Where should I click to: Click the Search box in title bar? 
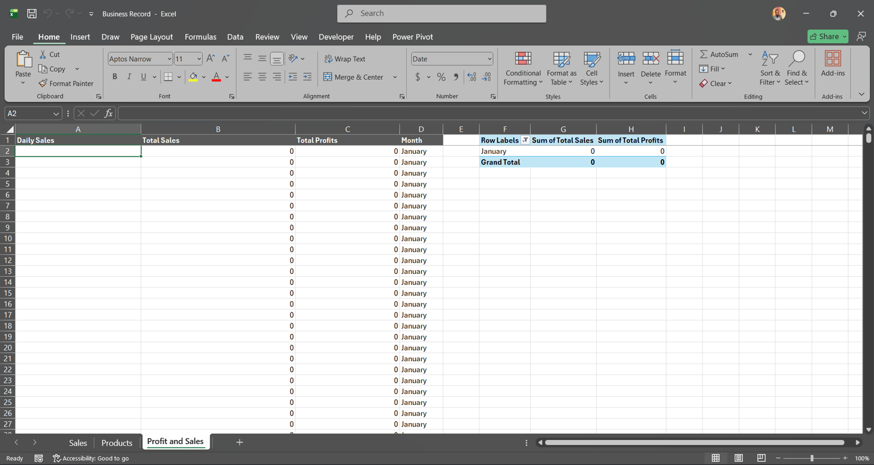(442, 13)
